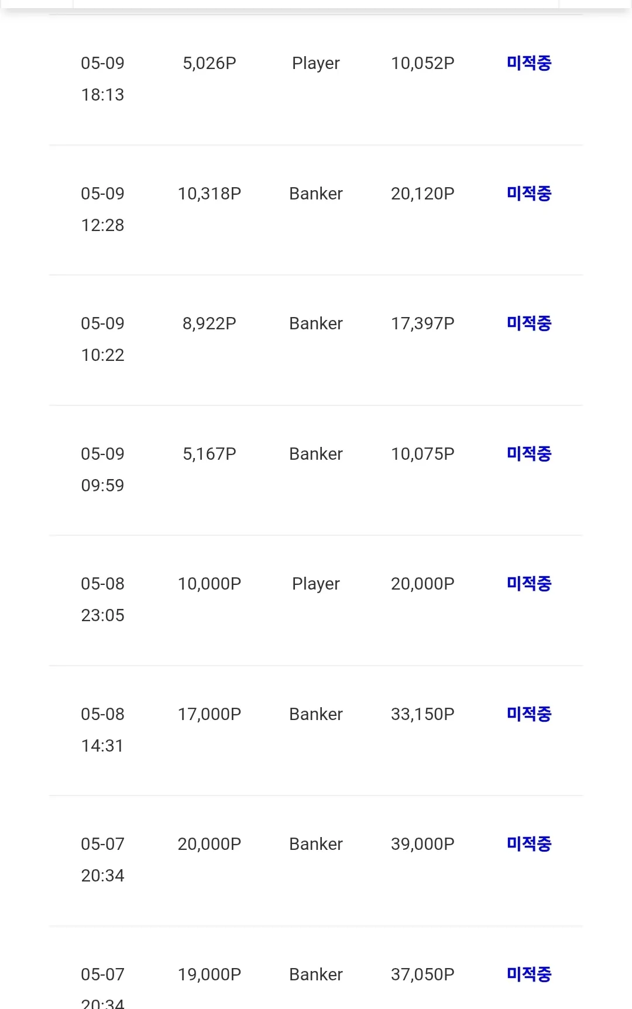
Task: Select the 5,026P bet amount
Action: click(x=209, y=63)
